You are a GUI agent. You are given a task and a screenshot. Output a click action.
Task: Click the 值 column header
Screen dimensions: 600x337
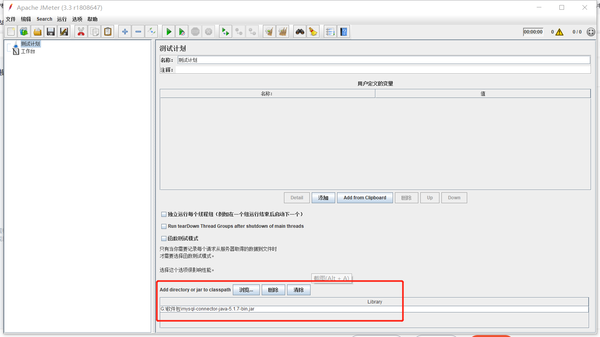tap(483, 94)
